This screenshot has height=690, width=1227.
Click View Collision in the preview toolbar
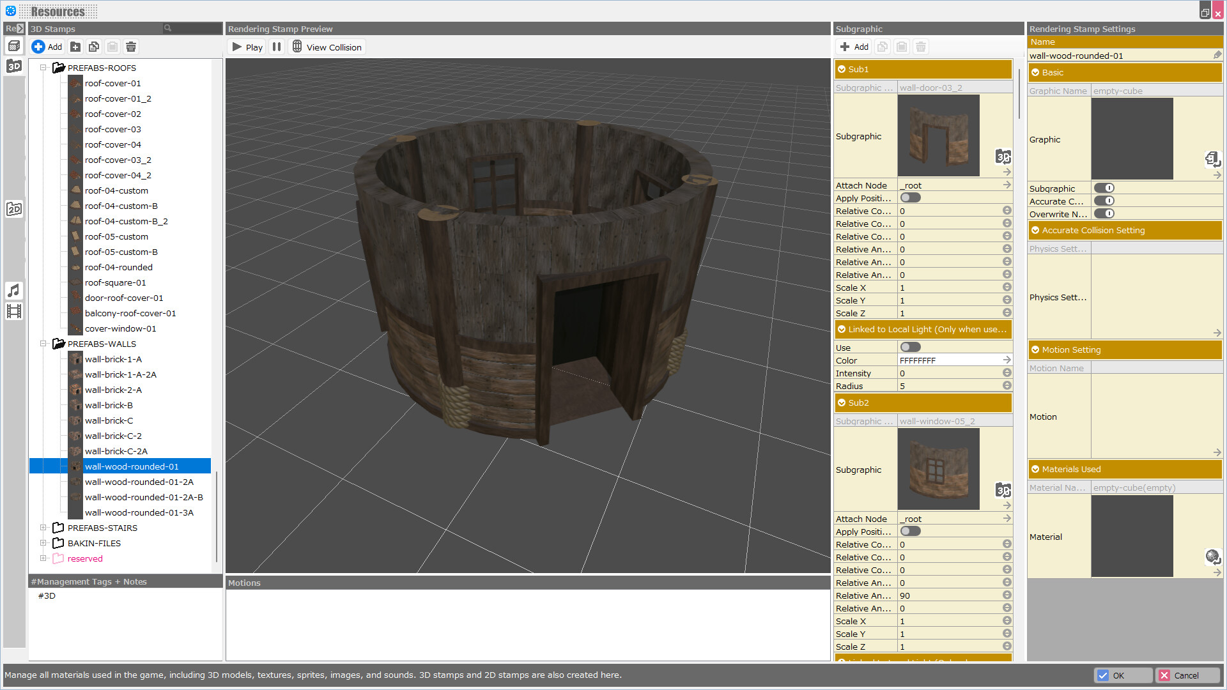327,46
